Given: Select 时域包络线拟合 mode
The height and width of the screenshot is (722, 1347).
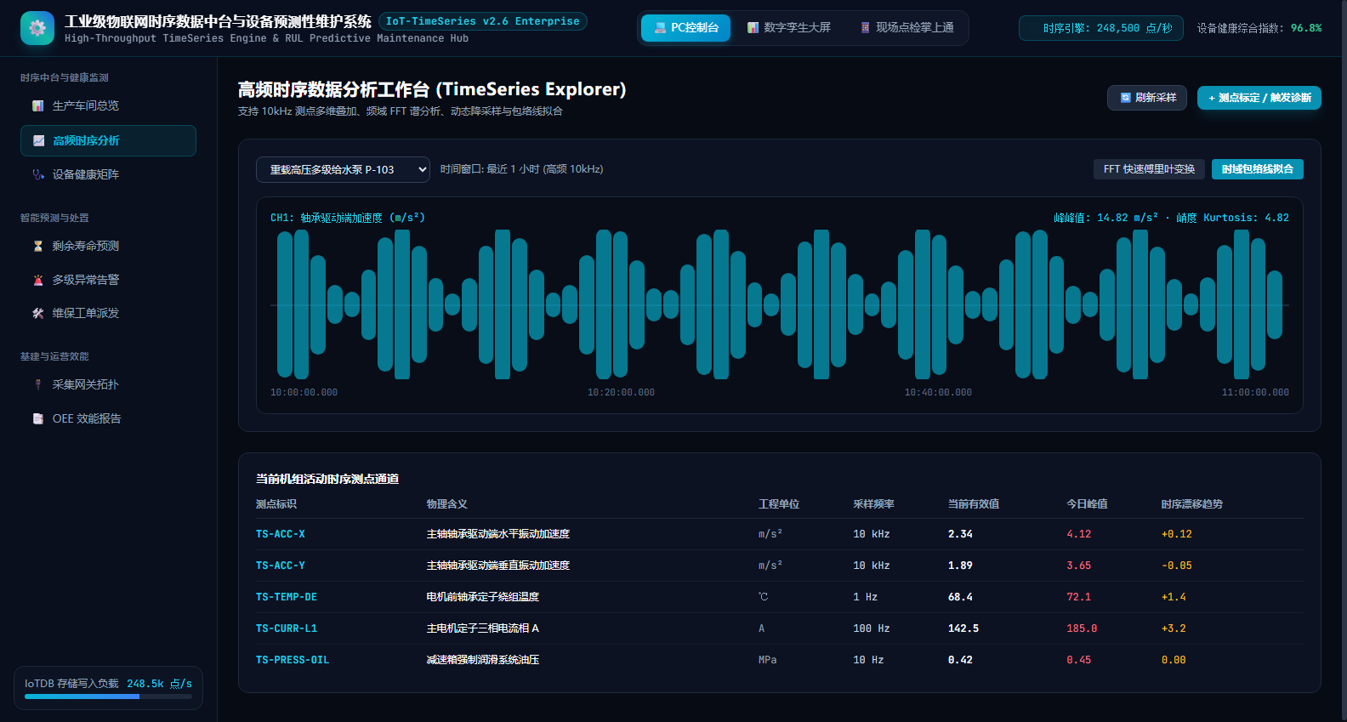Looking at the screenshot, I should click(x=1257, y=169).
